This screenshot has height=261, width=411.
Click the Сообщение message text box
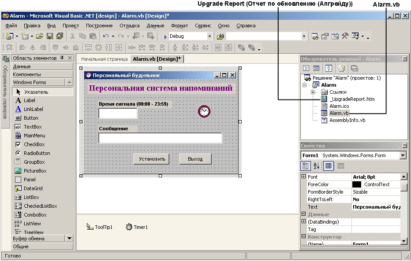click(x=160, y=138)
